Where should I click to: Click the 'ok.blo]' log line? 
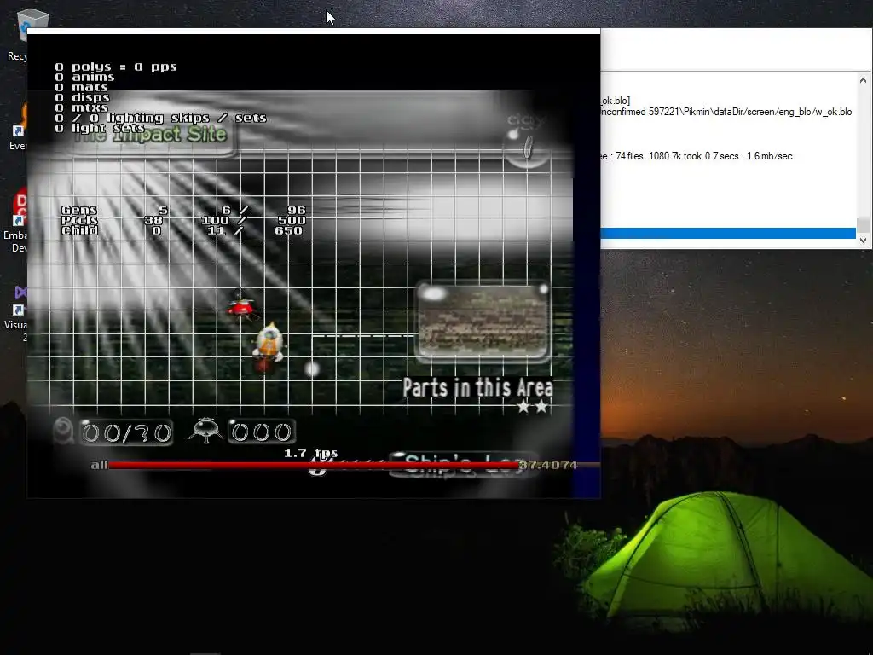point(616,101)
